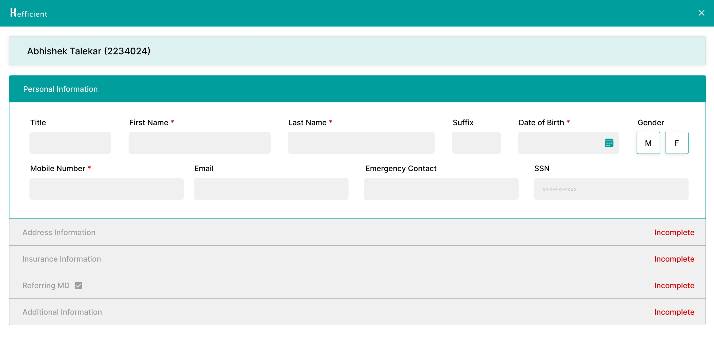Click the Hefficient logo
This screenshot has height=337, width=714.
point(29,13)
